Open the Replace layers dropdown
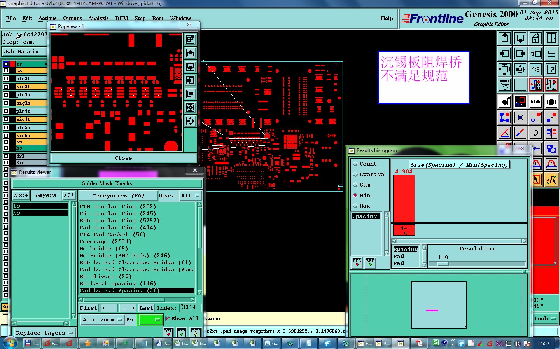This screenshot has width=560, height=349. click(44, 333)
